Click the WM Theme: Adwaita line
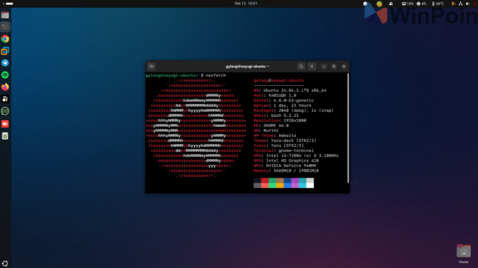The width and height of the screenshot is (478, 268). click(x=274, y=136)
